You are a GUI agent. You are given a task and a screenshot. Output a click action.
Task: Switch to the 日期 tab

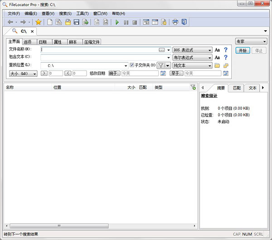(x=44, y=42)
